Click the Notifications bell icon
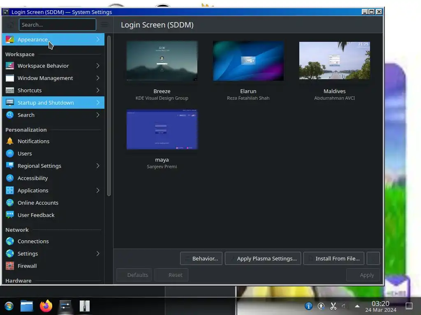 pos(10,141)
